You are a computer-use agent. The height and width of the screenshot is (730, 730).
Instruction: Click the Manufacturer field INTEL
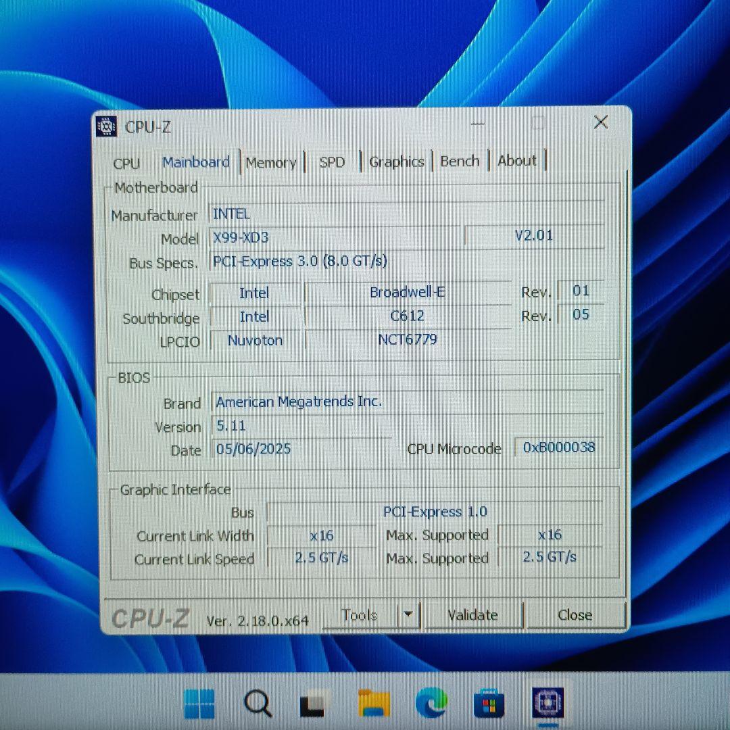(x=406, y=214)
